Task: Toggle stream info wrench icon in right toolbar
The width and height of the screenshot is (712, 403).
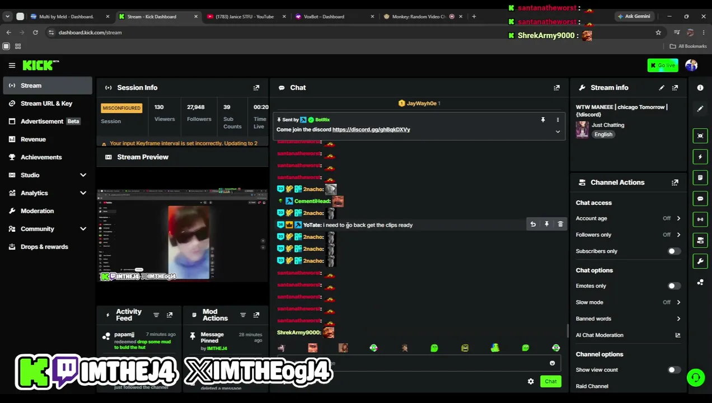Action: [700, 261]
